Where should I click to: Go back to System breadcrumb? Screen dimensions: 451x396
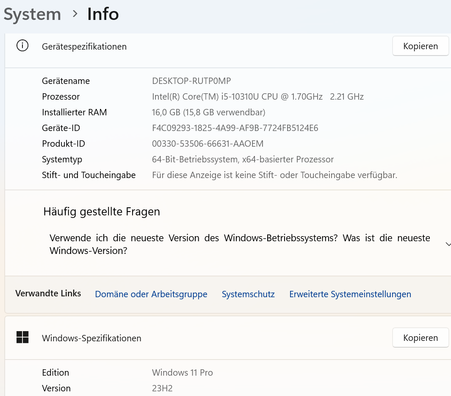point(32,14)
